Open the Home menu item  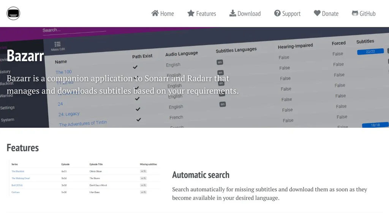click(163, 13)
